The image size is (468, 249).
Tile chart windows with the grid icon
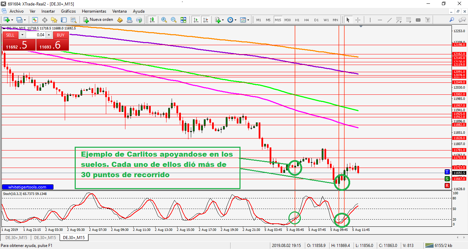(183, 20)
